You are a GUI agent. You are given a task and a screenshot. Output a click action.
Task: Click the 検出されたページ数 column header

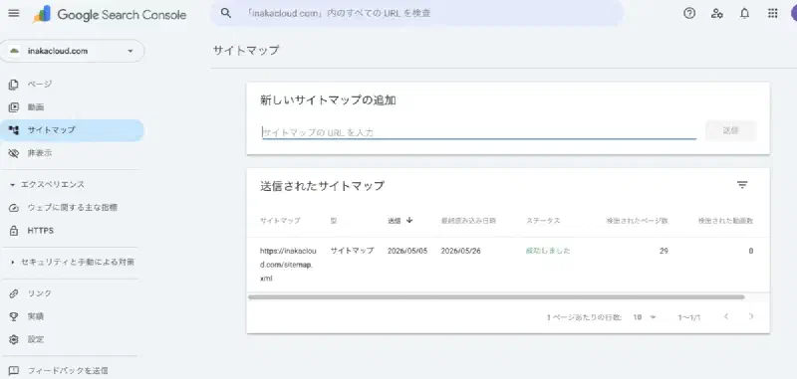click(638, 221)
